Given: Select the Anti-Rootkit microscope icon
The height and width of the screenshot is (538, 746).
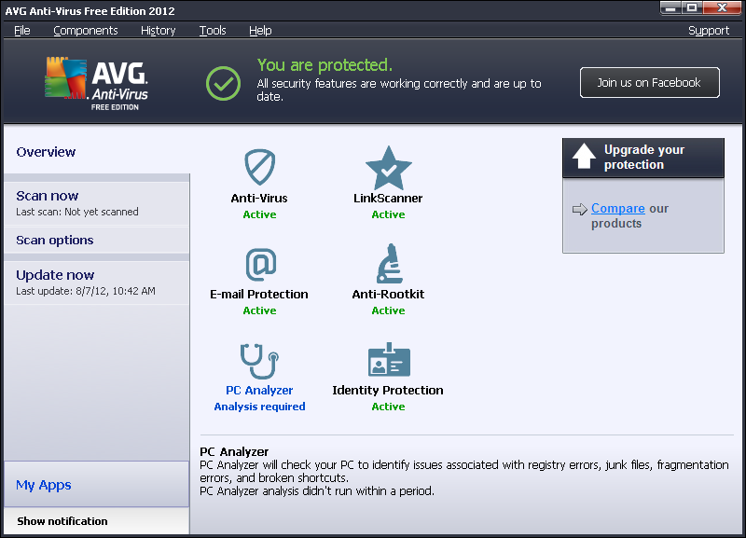Looking at the screenshot, I should click(x=388, y=264).
